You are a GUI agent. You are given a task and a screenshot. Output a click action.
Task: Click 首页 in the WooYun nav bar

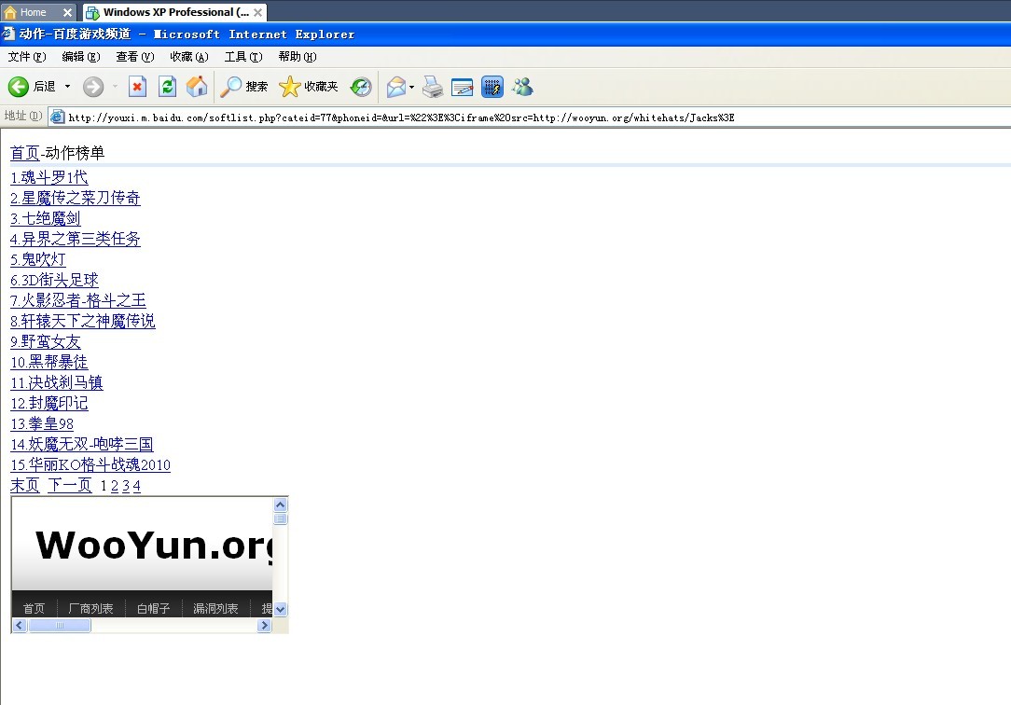point(35,608)
